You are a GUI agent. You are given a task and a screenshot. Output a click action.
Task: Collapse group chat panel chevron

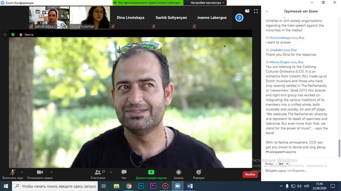267,11
